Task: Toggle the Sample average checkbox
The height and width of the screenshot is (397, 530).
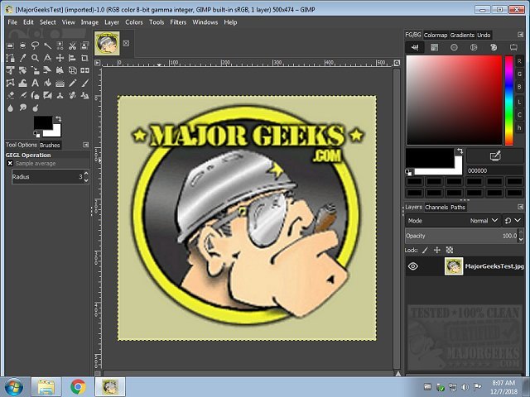Action: pyautogui.click(x=10, y=164)
